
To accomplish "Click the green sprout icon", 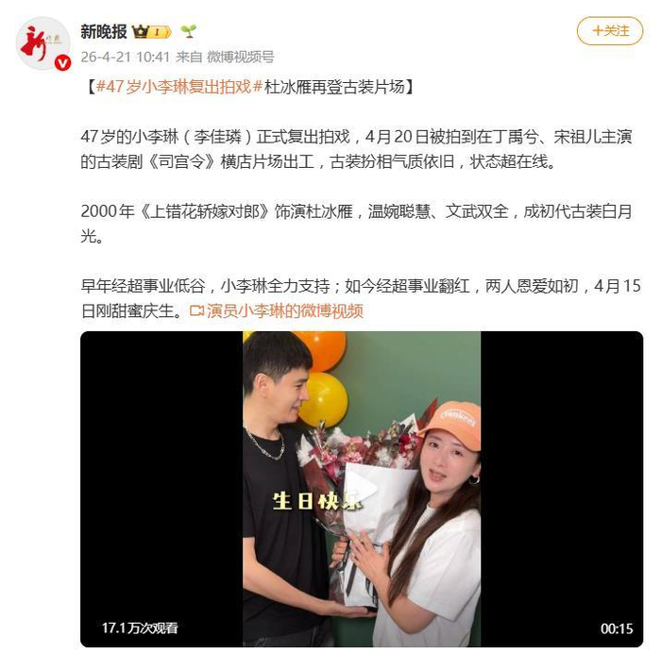I will coord(188,31).
